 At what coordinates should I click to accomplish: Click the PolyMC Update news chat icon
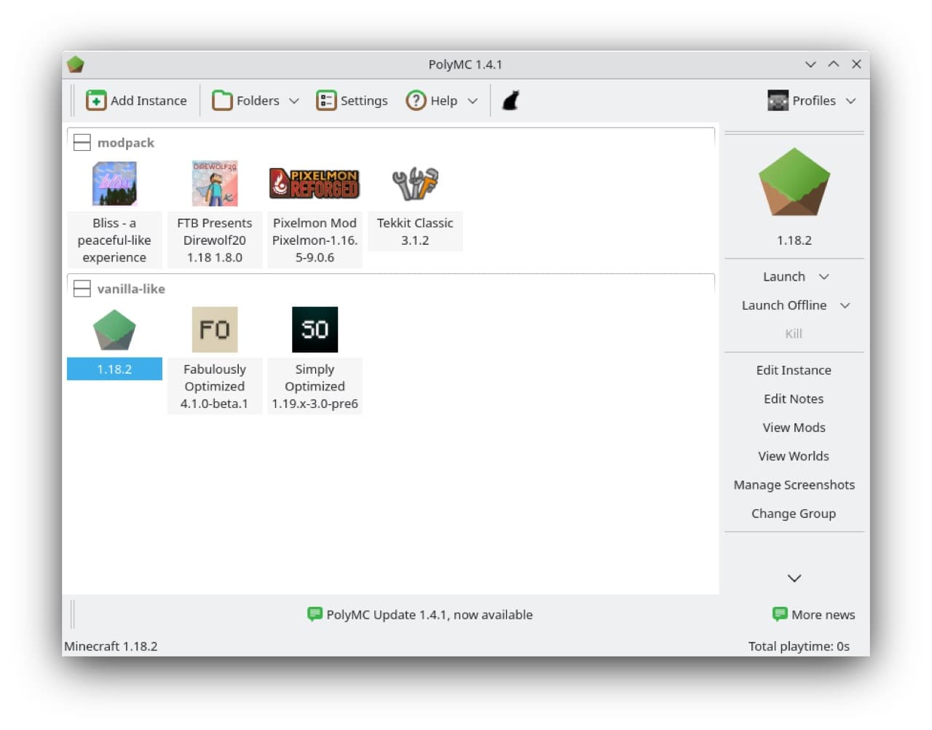315,614
